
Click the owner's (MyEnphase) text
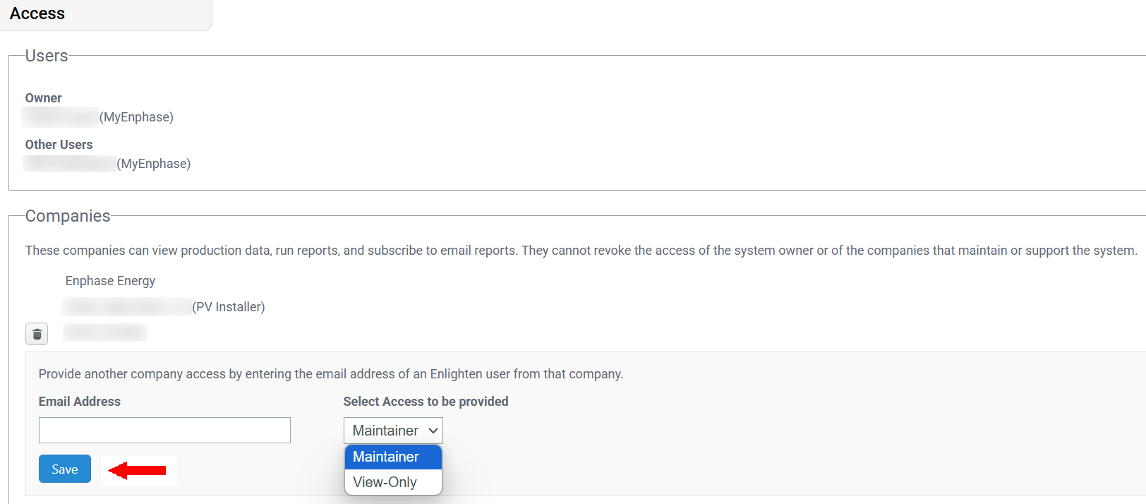(136, 117)
